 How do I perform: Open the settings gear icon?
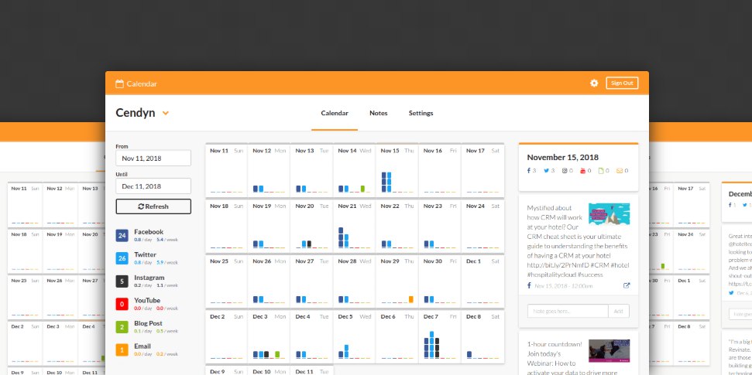click(x=594, y=83)
